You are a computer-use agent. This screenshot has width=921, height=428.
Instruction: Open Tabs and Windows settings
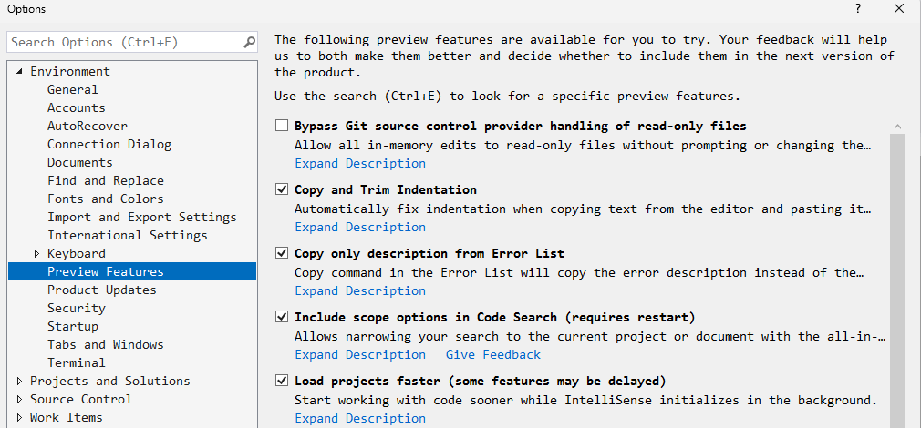[x=106, y=344]
